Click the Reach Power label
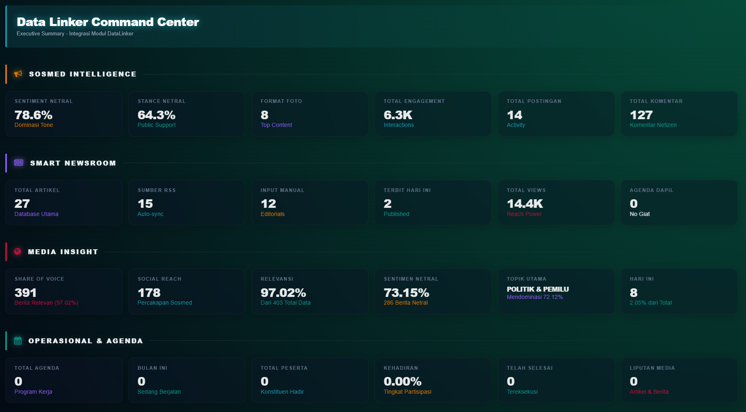Image resolution: width=746 pixels, height=412 pixels. coord(524,214)
